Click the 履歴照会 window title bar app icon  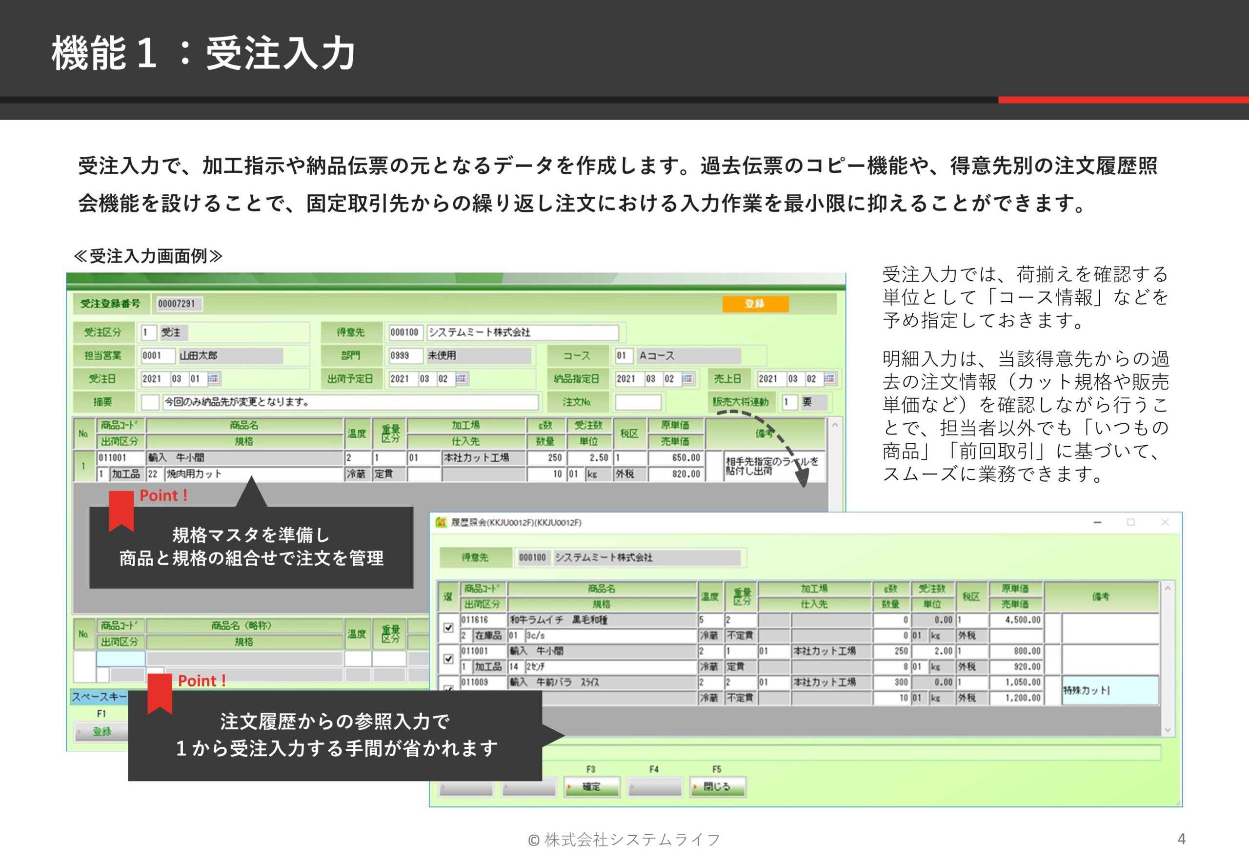pyautogui.click(x=441, y=522)
